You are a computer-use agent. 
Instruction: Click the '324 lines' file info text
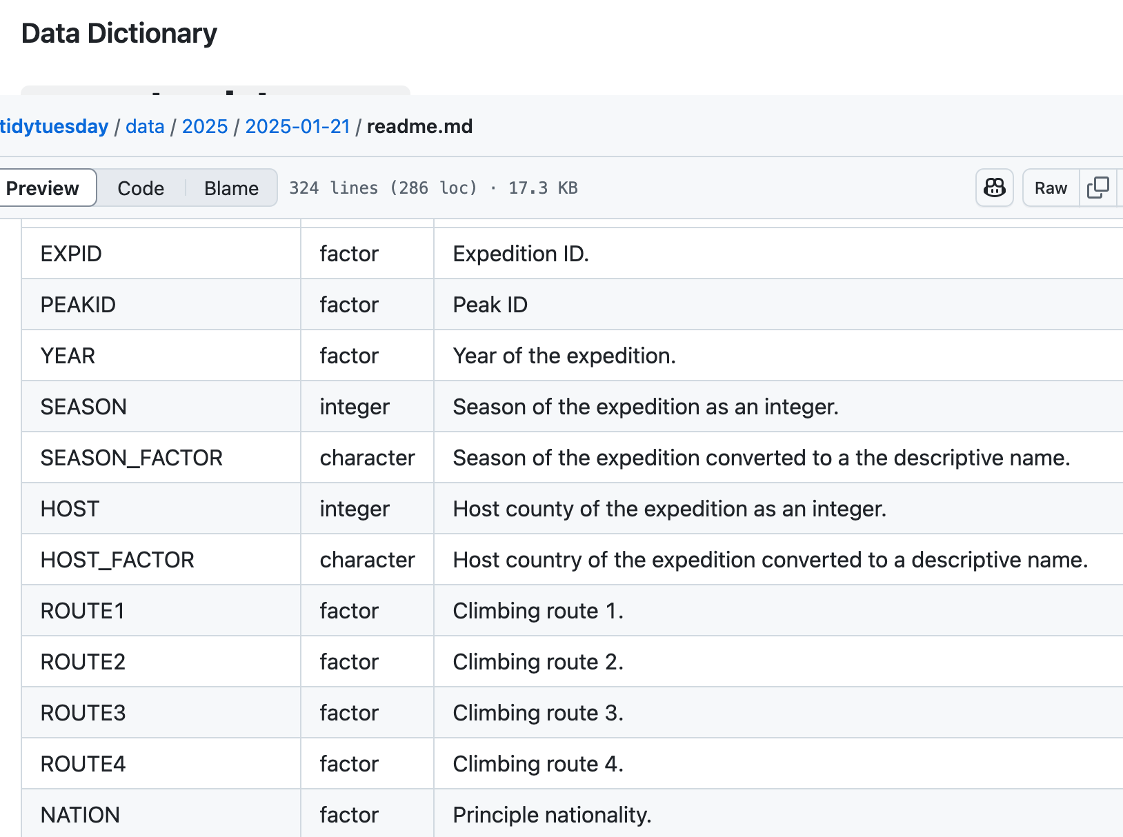click(x=333, y=188)
